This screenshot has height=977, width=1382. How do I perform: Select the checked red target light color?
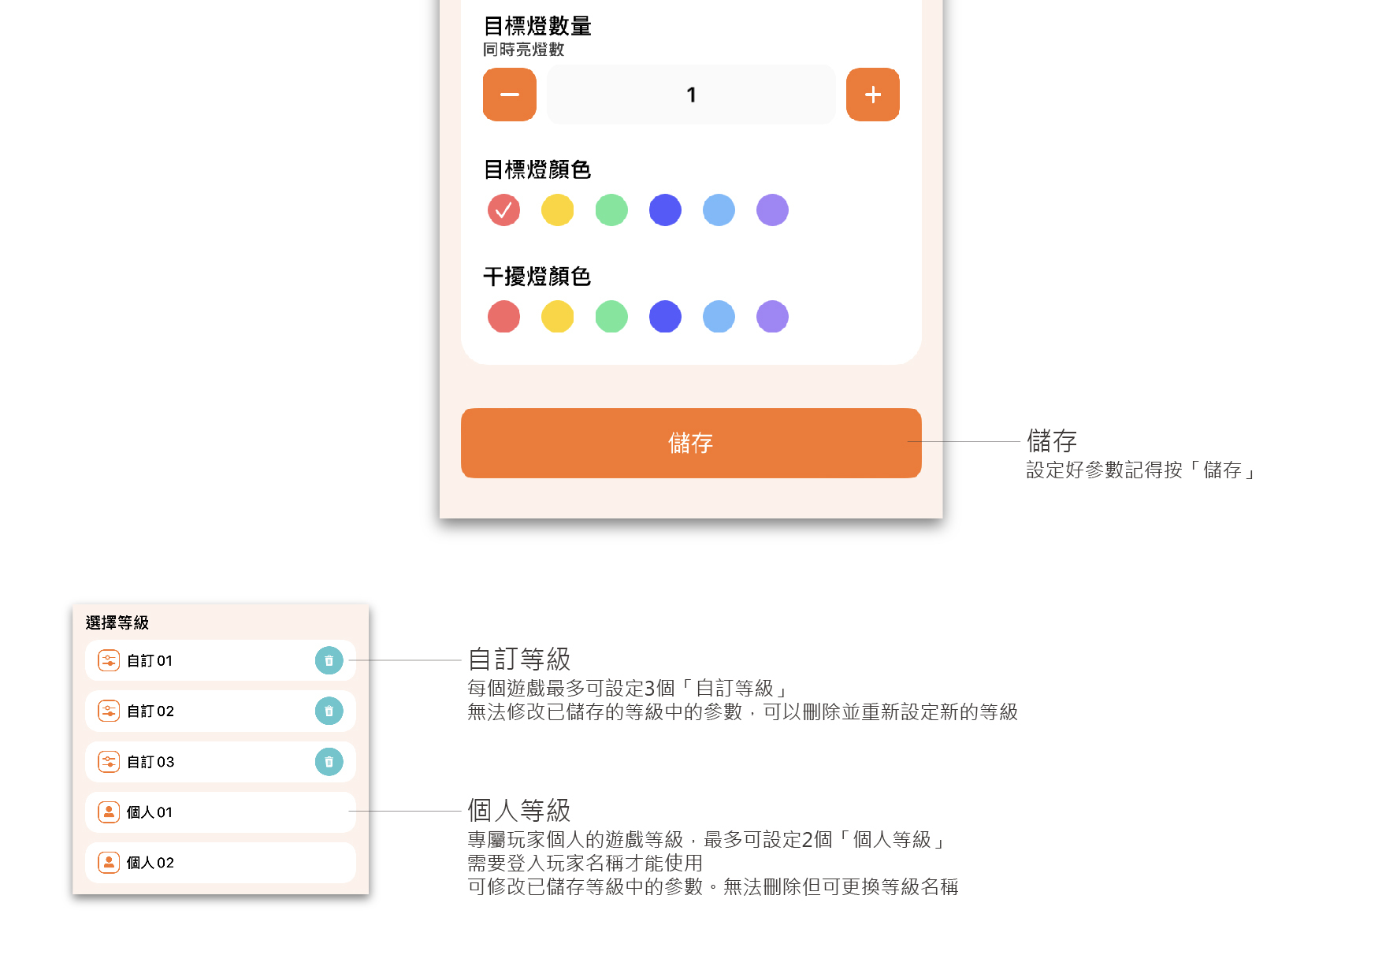tap(504, 210)
